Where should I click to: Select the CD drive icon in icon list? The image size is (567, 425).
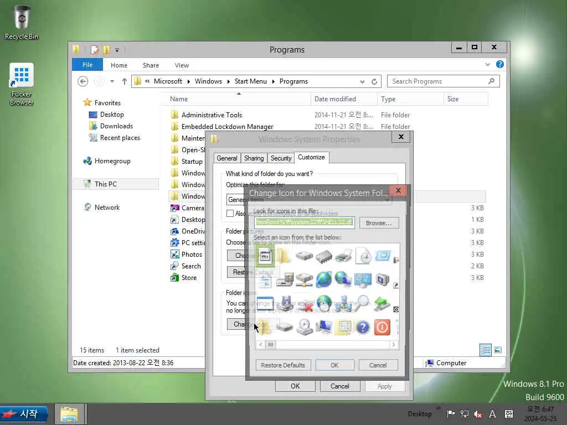tap(305, 327)
